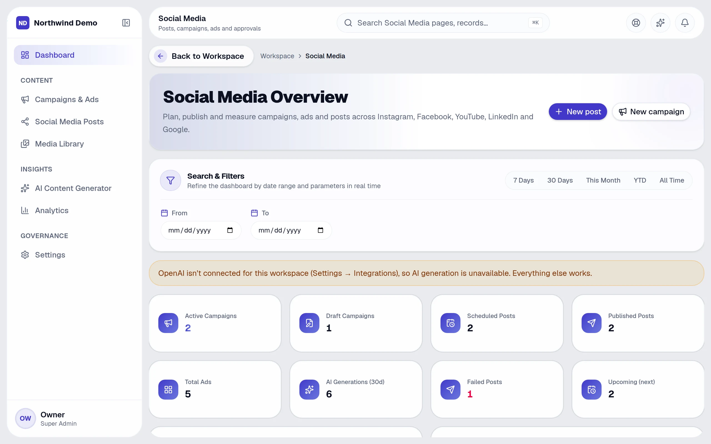
Task: Open calendar picker in To field
Action: (x=321, y=230)
